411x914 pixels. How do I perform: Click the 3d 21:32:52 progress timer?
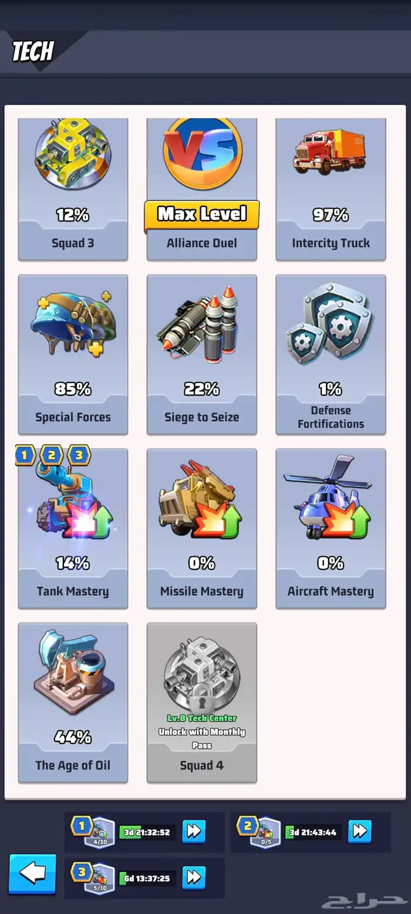(147, 832)
